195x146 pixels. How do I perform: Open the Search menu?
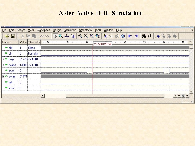pyautogui.click(x=21, y=30)
